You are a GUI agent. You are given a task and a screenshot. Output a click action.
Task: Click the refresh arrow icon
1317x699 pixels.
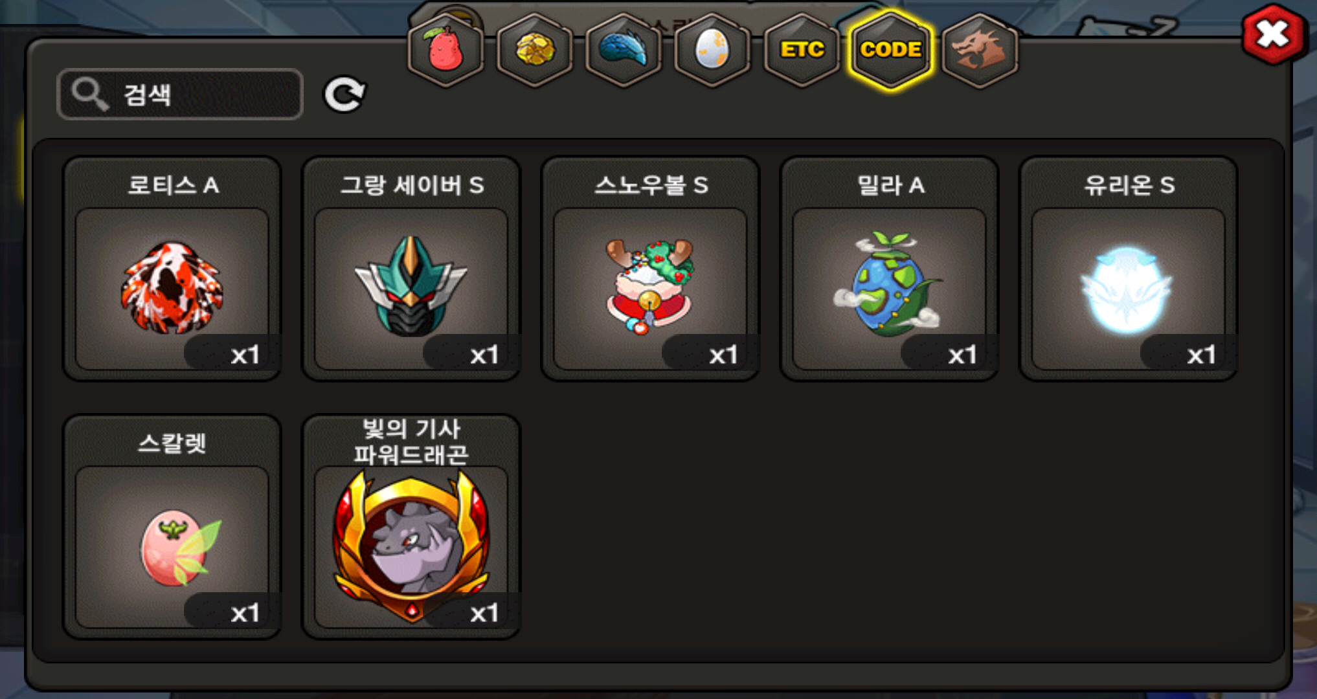coord(344,94)
